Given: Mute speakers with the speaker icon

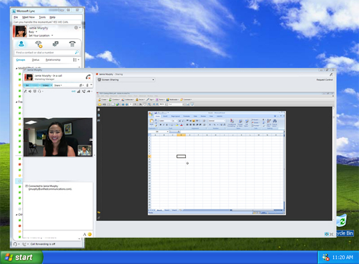Looking at the screenshot, I should pos(30,91).
